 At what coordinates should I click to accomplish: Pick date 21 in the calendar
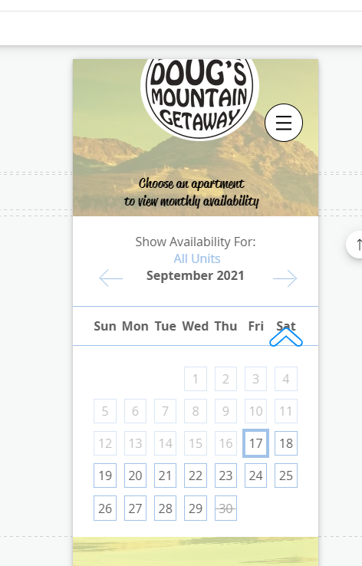(x=165, y=476)
